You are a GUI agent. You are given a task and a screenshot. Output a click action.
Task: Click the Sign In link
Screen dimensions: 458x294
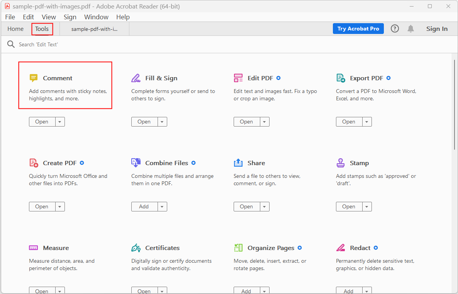[437, 28]
